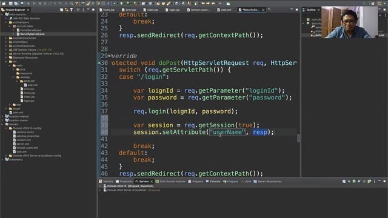Click the Save All toolbar icon
Image resolution: width=388 pixels, height=218 pixels.
coord(16,3)
